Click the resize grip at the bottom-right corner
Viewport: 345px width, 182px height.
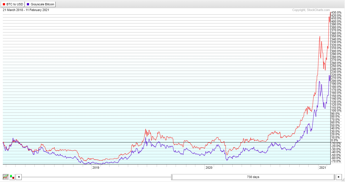pos(343,180)
